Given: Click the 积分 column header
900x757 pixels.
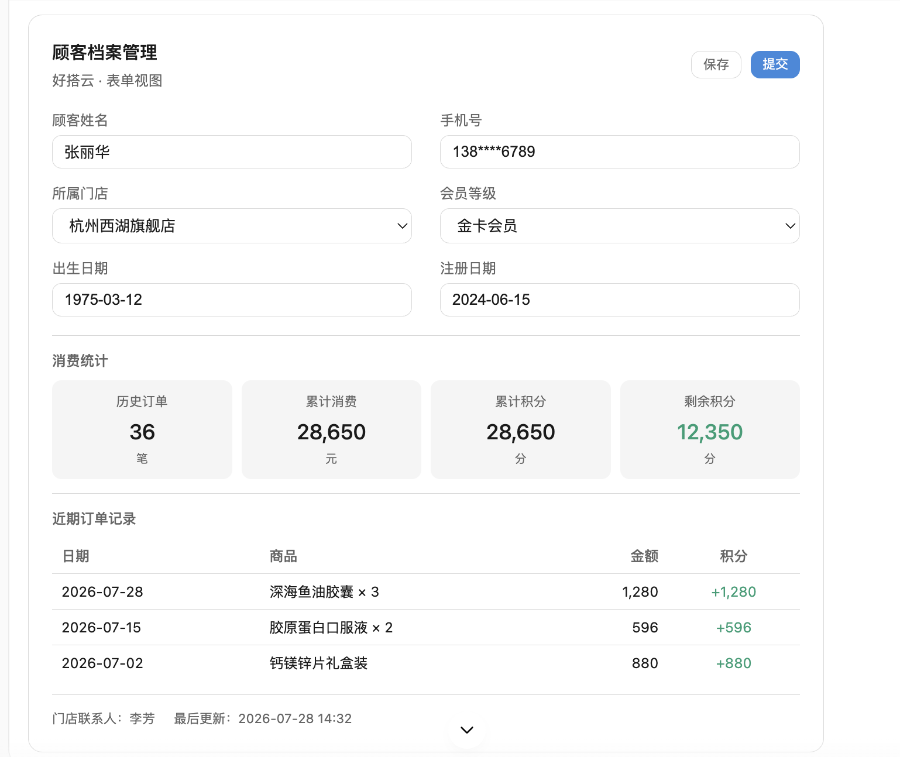Looking at the screenshot, I should (x=734, y=556).
